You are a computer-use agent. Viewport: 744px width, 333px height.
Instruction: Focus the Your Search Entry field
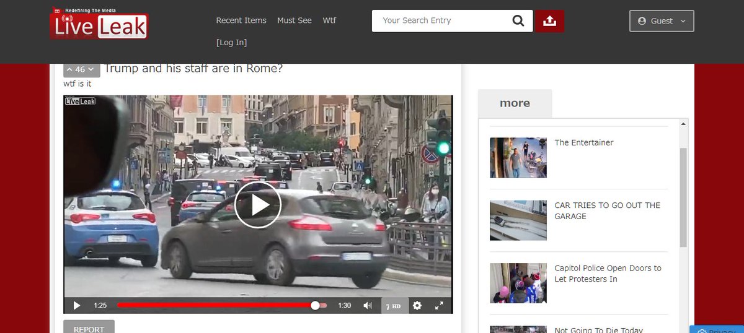(440, 20)
